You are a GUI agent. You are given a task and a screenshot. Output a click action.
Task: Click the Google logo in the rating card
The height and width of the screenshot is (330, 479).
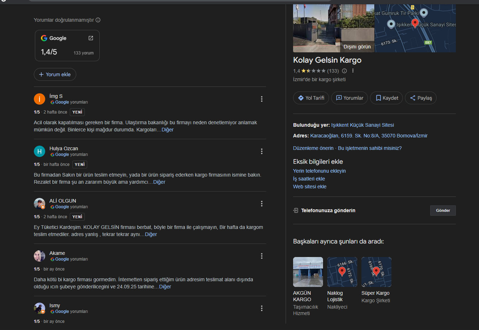pyautogui.click(x=44, y=38)
